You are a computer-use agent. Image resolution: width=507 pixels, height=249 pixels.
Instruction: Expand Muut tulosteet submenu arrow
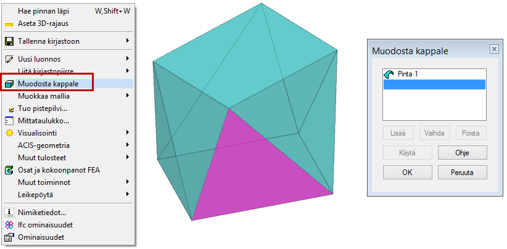pos(128,157)
